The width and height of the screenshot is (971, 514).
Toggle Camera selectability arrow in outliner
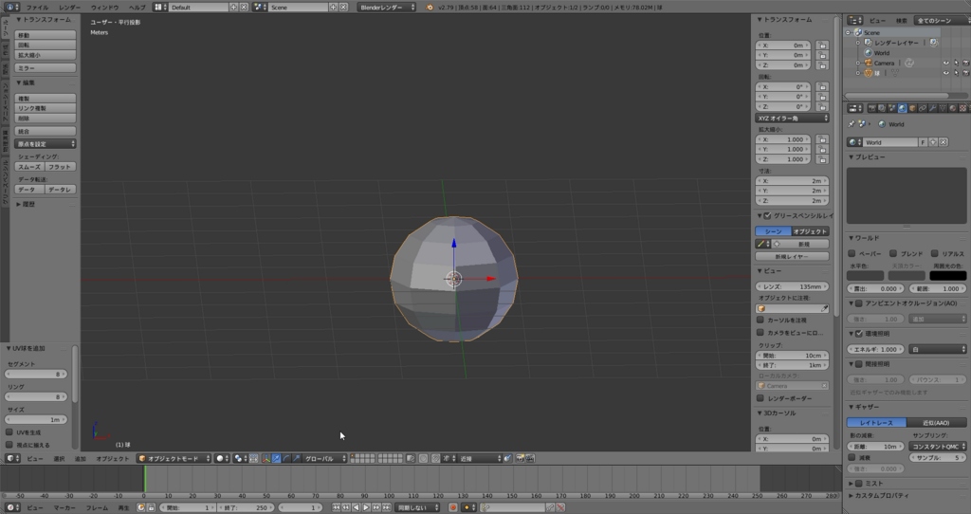pyautogui.click(x=956, y=64)
